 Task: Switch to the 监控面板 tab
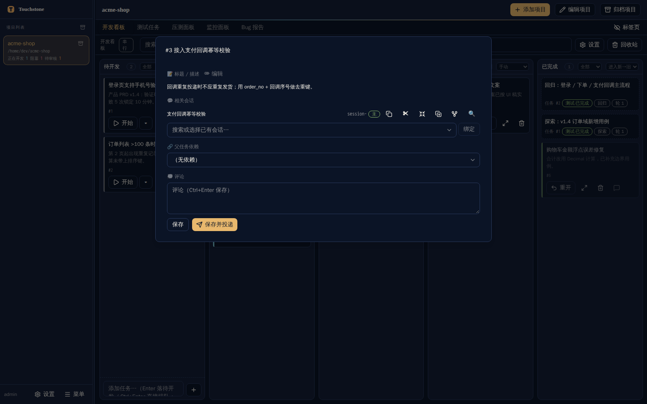tap(218, 27)
